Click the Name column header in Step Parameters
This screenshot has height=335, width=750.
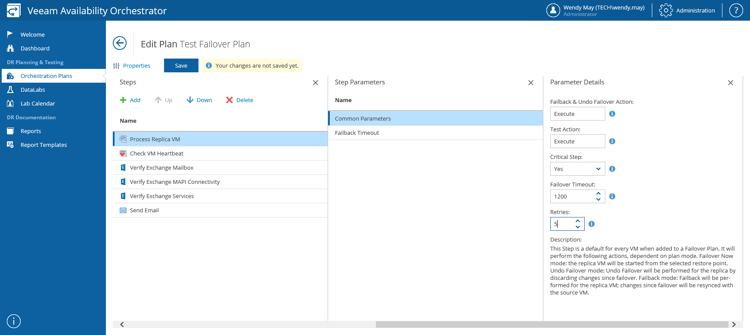pyautogui.click(x=343, y=100)
